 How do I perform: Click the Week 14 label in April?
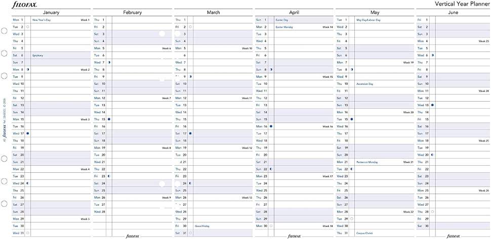click(328, 27)
